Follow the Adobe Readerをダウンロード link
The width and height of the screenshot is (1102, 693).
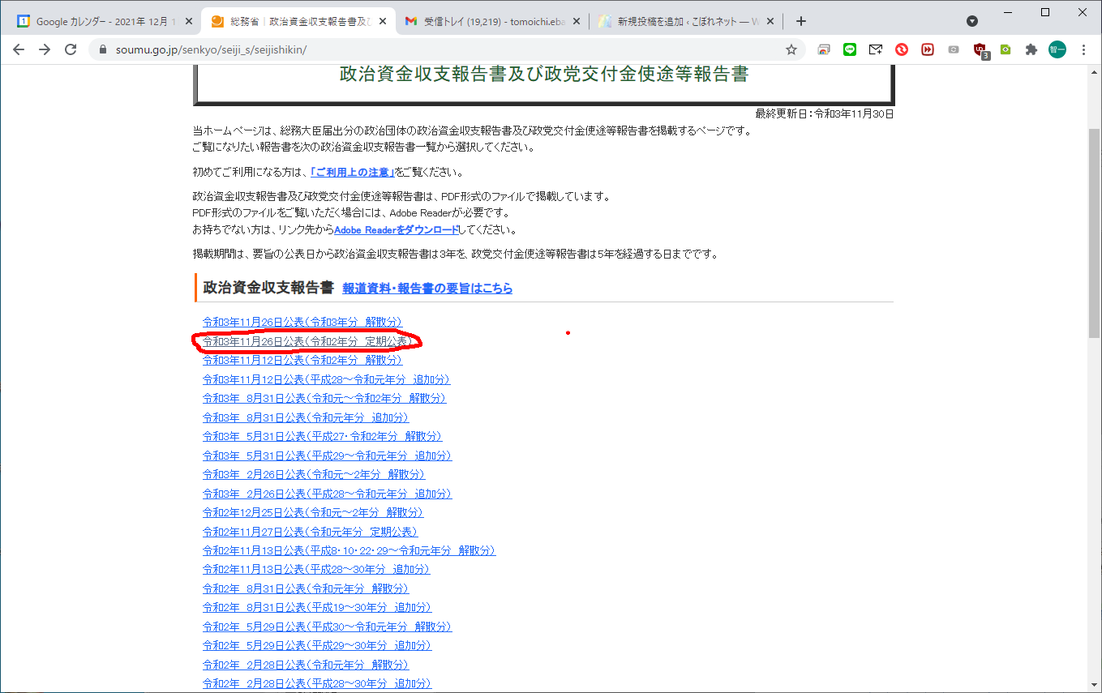pos(396,230)
